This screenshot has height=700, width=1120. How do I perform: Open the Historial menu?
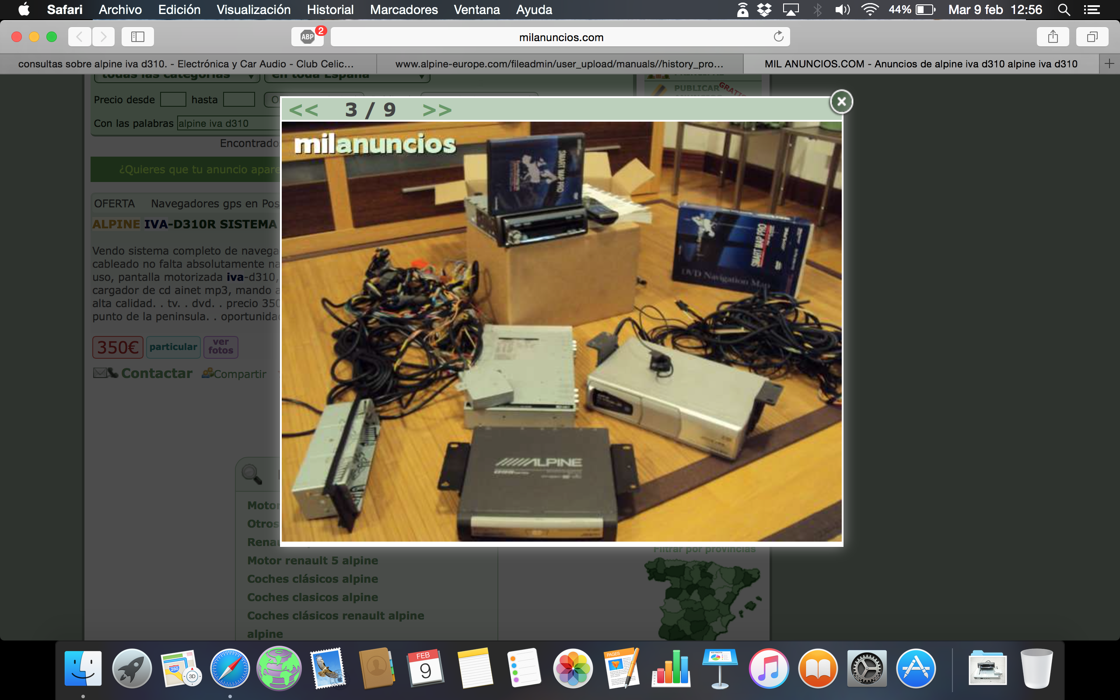pyautogui.click(x=330, y=10)
